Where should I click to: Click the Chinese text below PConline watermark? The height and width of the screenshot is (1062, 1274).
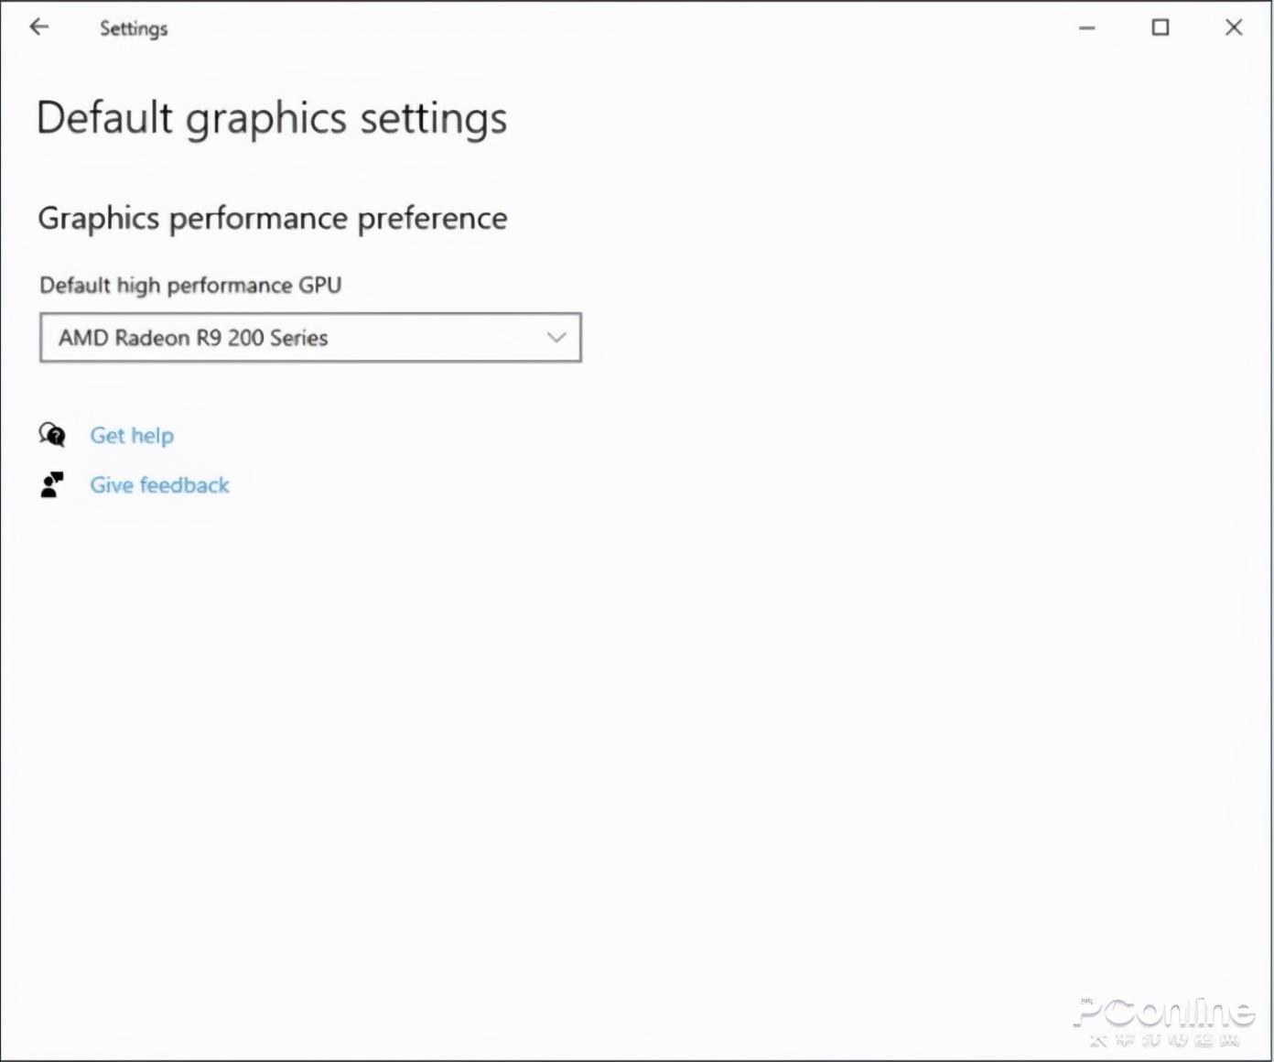click(x=1164, y=1041)
